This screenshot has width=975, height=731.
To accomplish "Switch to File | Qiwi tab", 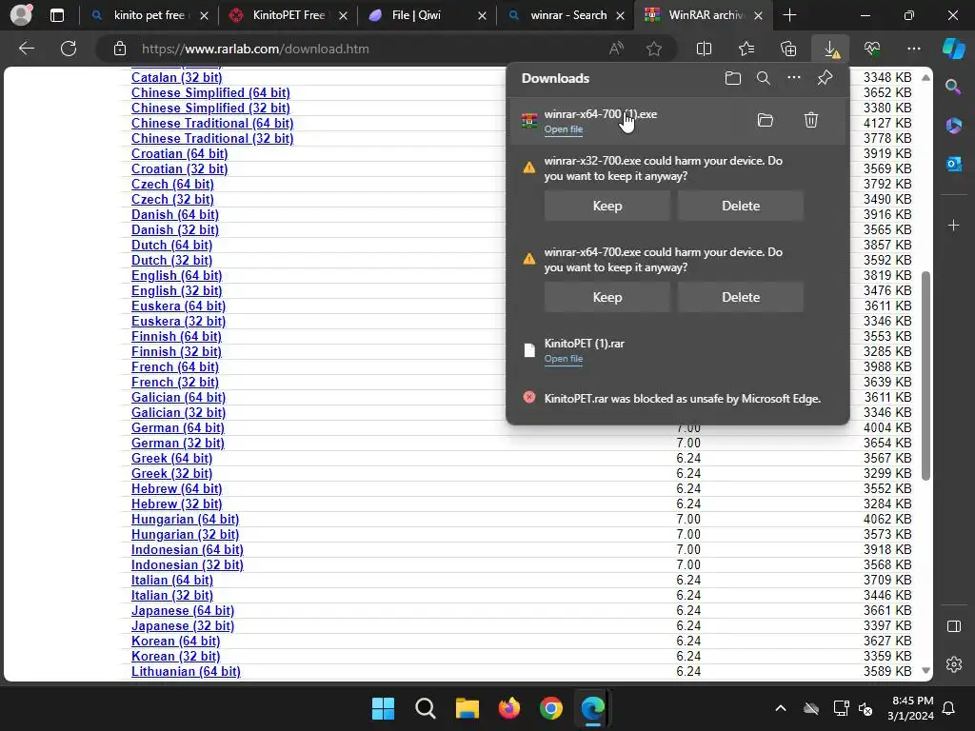I will click(427, 15).
